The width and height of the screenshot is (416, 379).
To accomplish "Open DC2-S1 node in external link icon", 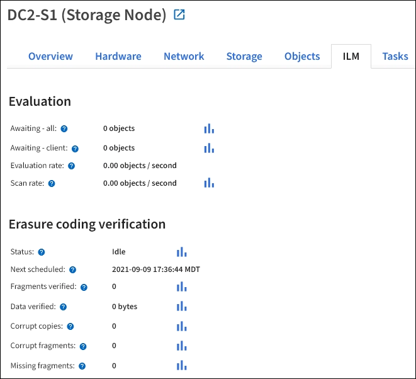I will [x=179, y=15].
